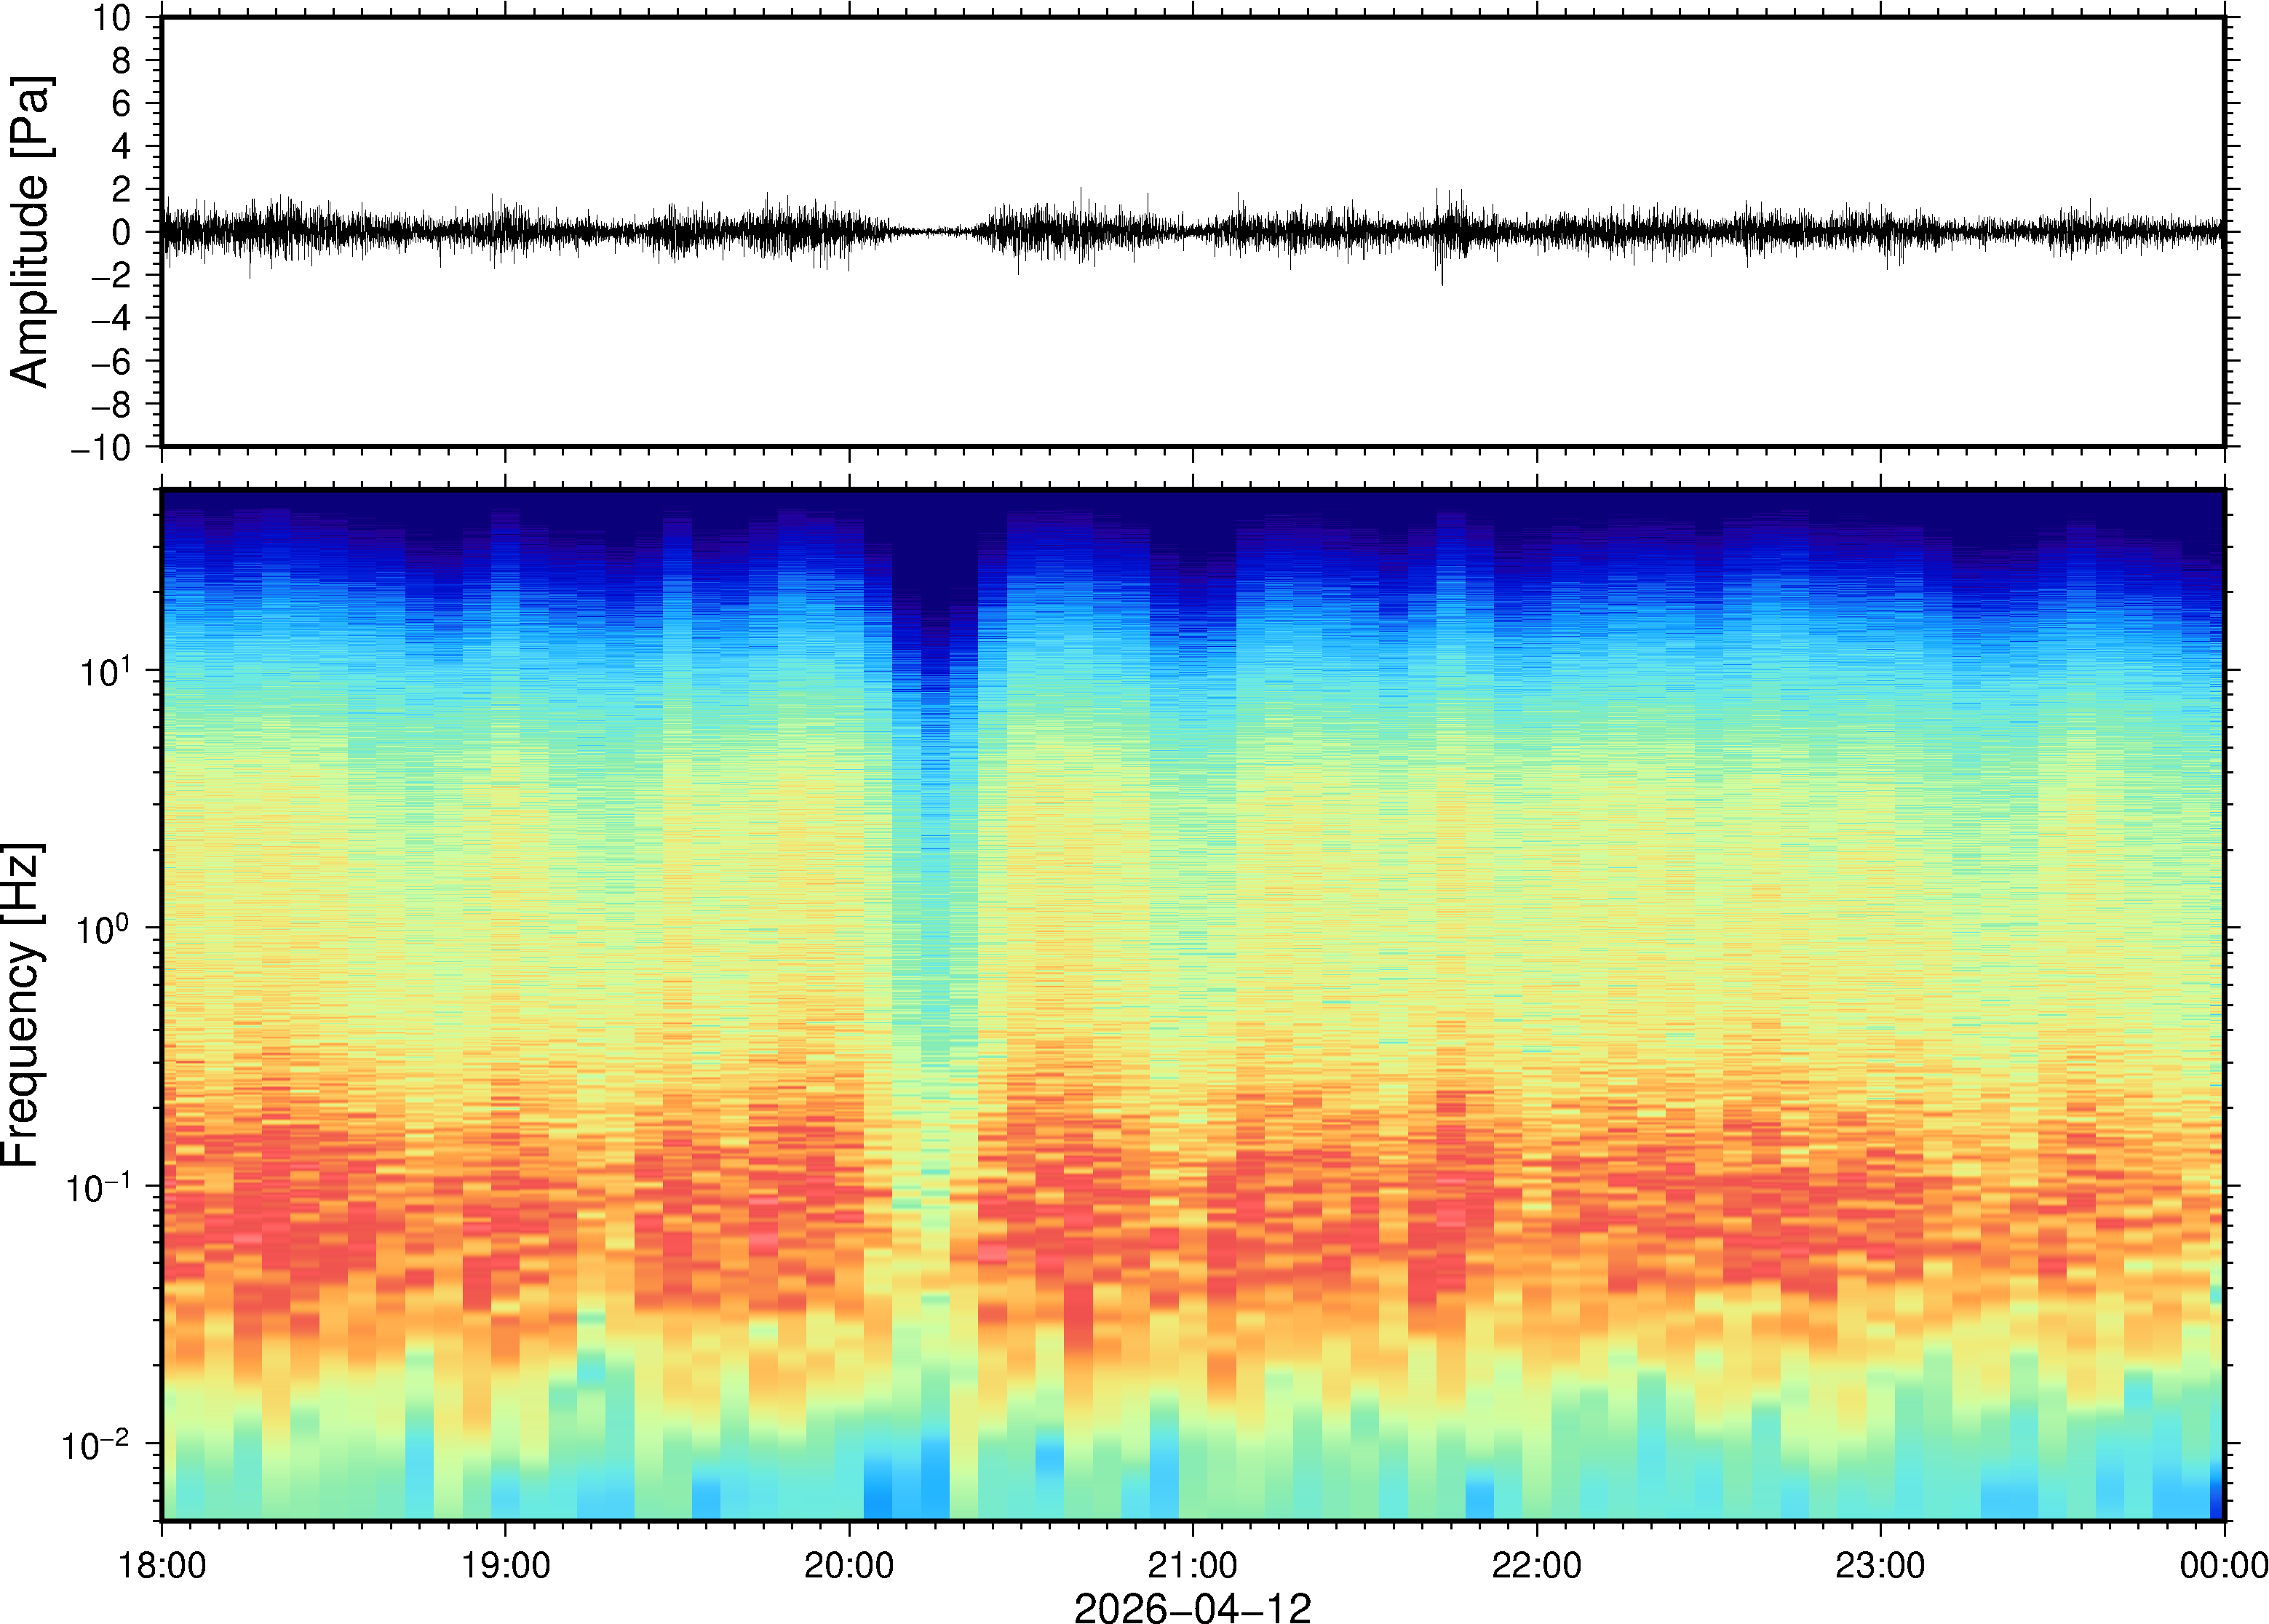This screenshot has width=2269, height=1624.
Task: Click the 0 amplitude tick label
Action: pos(122,233)
